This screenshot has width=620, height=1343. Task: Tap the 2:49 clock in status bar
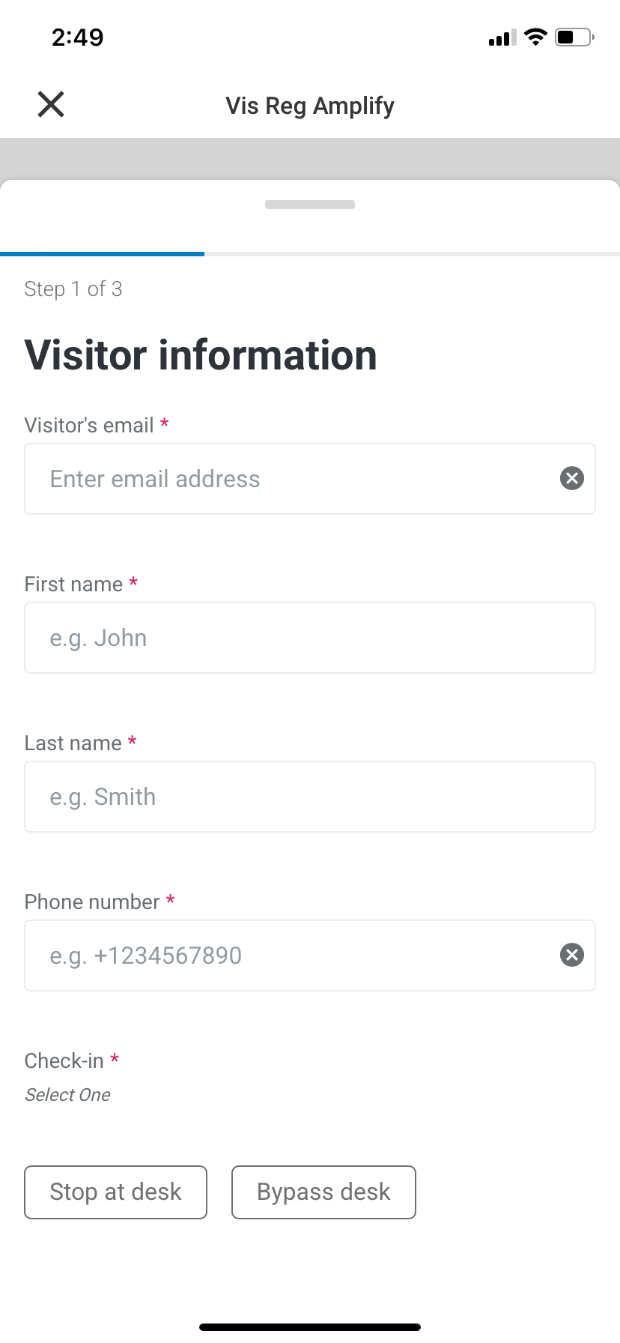(x=78, y=37)
